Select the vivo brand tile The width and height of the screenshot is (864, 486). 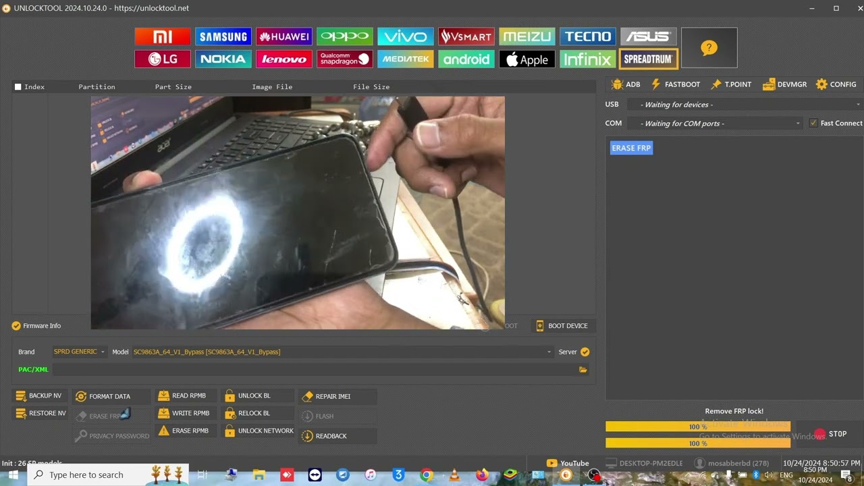(406, 36)
